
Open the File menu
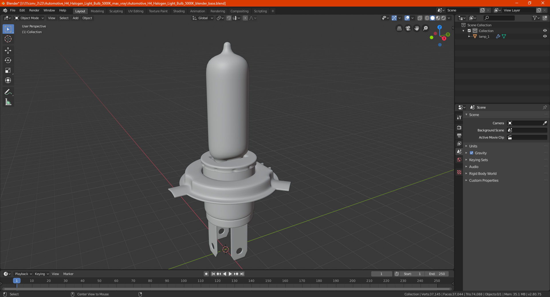point(13,10)
